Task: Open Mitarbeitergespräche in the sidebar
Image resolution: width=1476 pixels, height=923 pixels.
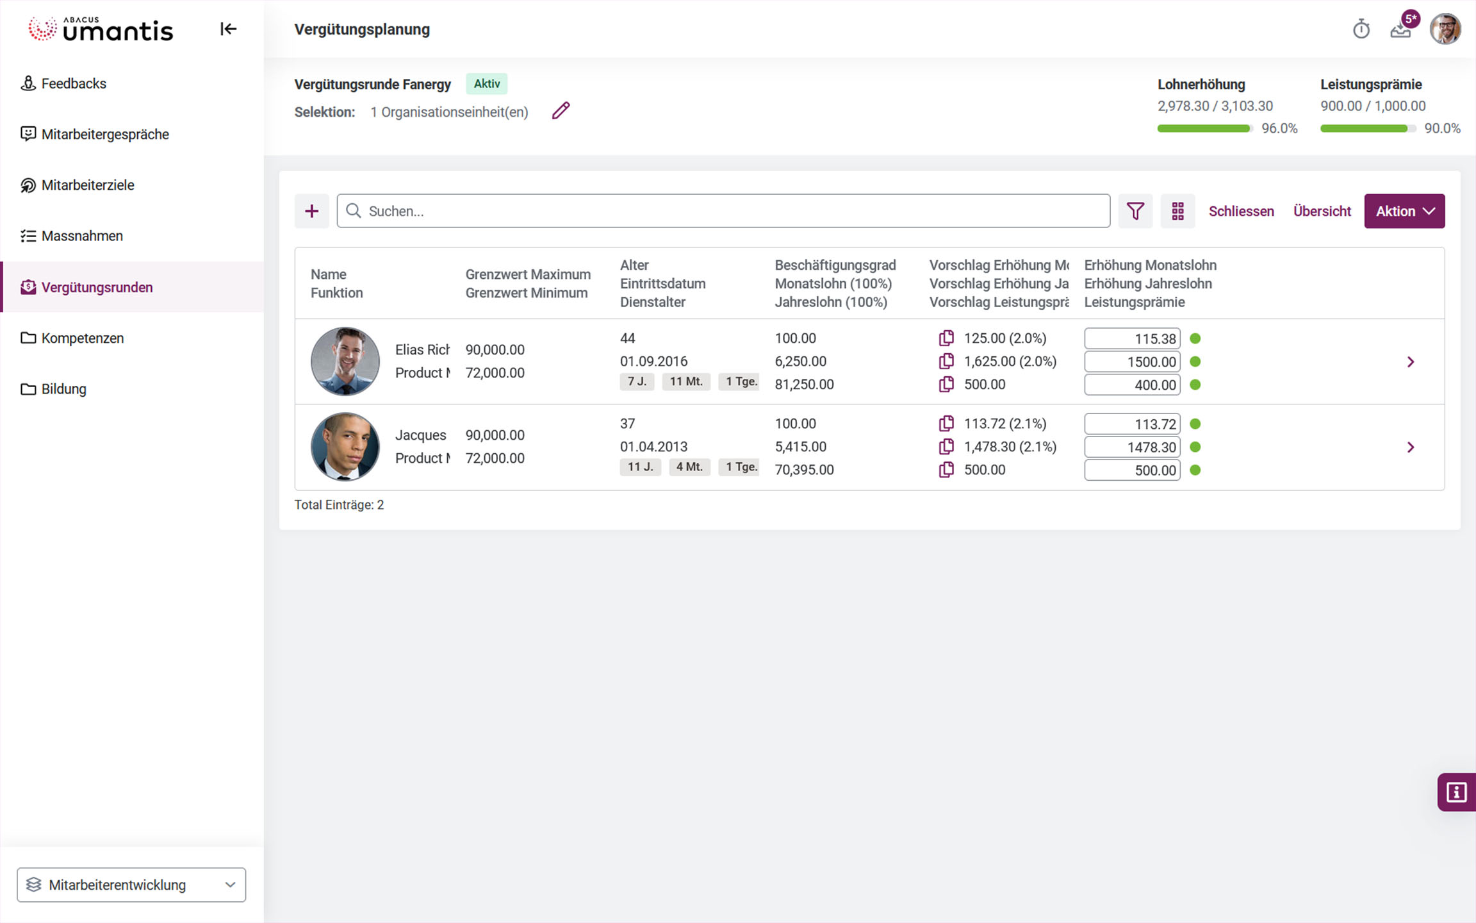Action: [x=105, y=134]
